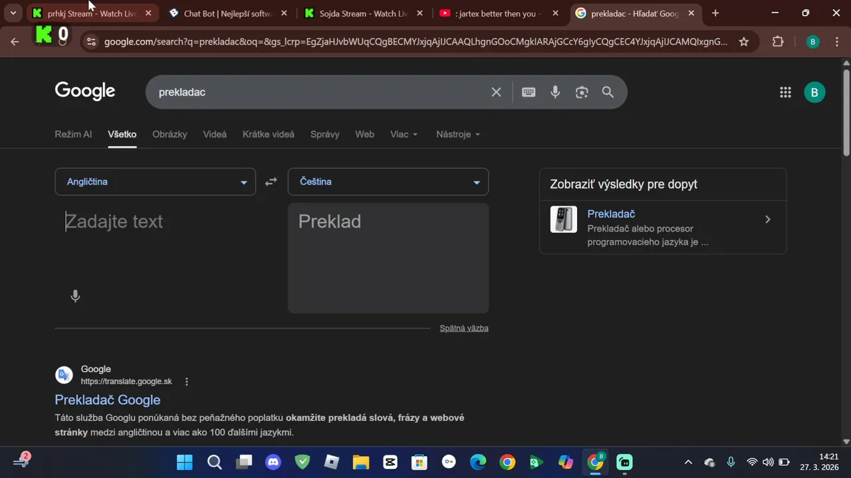
Task: Open Windows Start menu
Action: 184,462
